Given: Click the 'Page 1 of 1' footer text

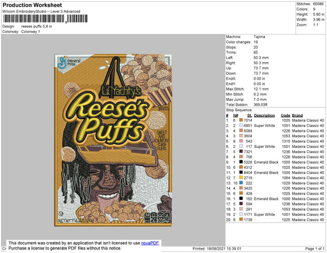Looking at the screenshot, I should [314, 249].
